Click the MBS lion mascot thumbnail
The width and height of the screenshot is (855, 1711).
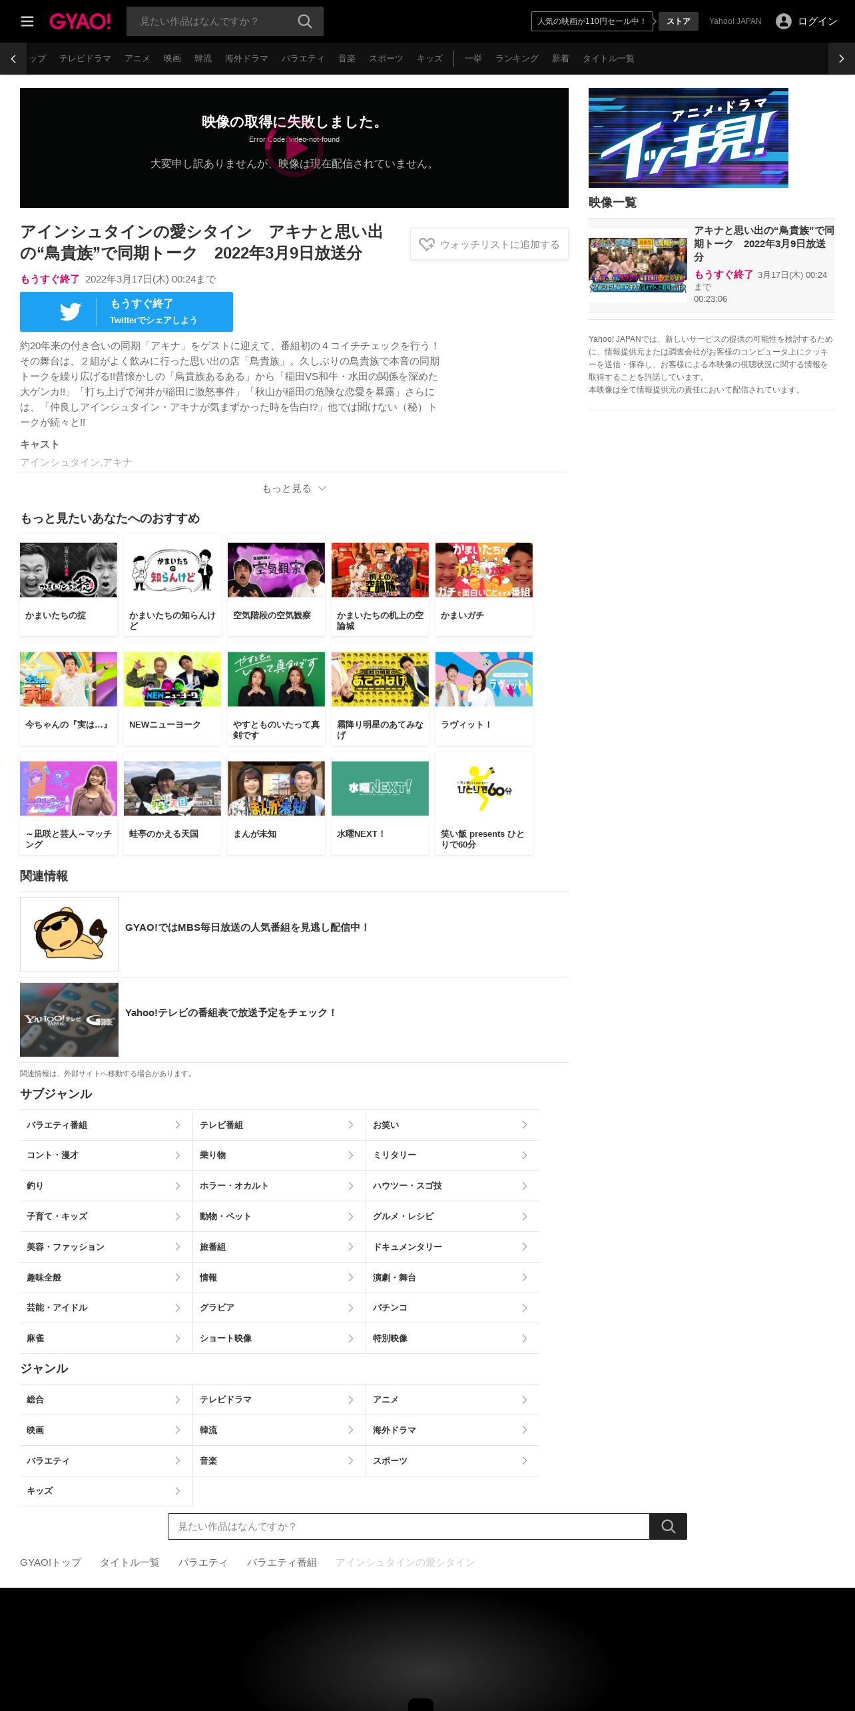coord(69,934)
